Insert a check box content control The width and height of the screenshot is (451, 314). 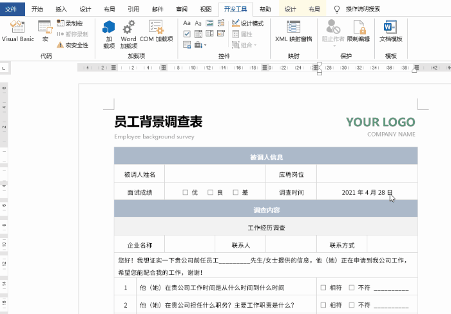pyautogui.click(x=187, y=34)
